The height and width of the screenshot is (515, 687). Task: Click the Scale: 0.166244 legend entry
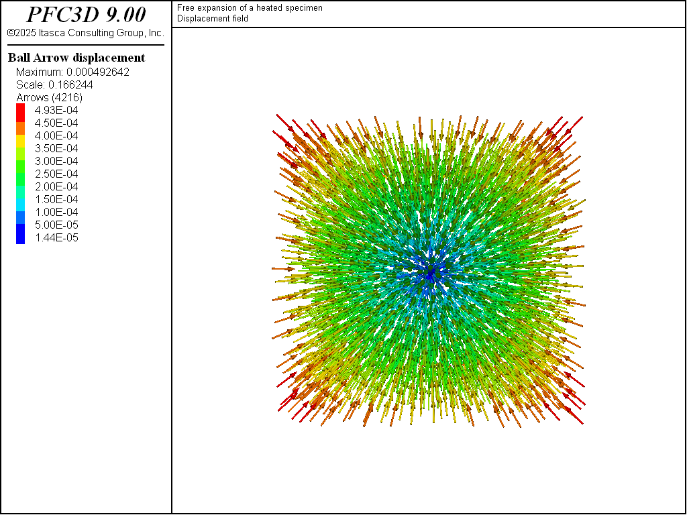(x=55, y=84)
